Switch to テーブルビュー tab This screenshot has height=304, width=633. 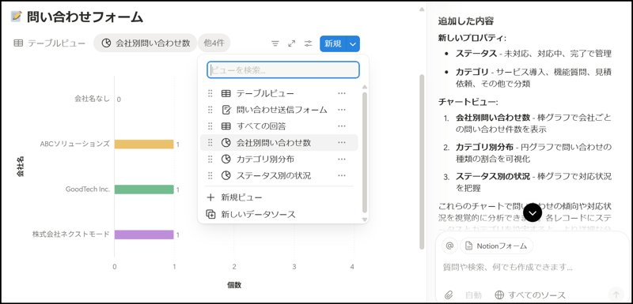coord(49,43)
